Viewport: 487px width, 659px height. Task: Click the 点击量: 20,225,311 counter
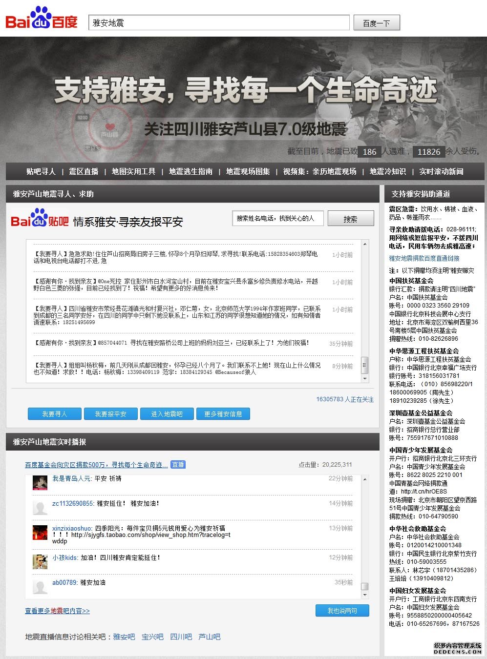[325, 465]
